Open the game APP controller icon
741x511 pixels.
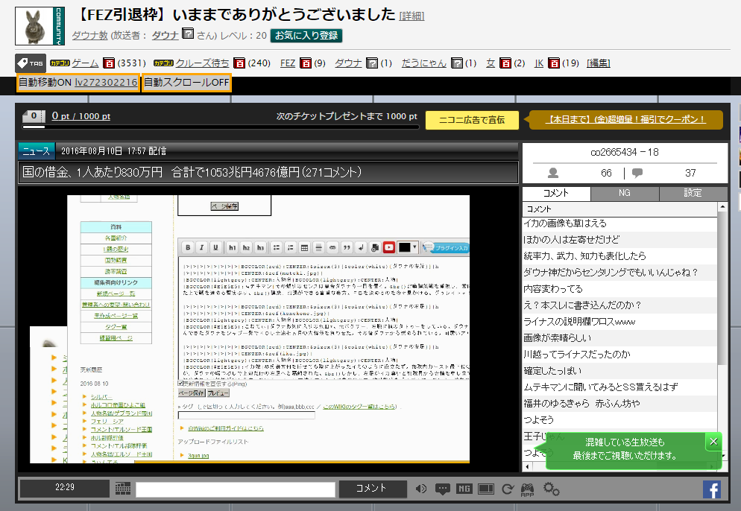[x=527, y=489]
